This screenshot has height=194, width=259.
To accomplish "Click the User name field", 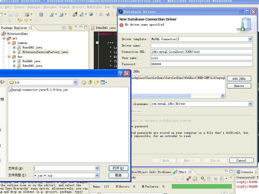I will click(x=202, y=58).
